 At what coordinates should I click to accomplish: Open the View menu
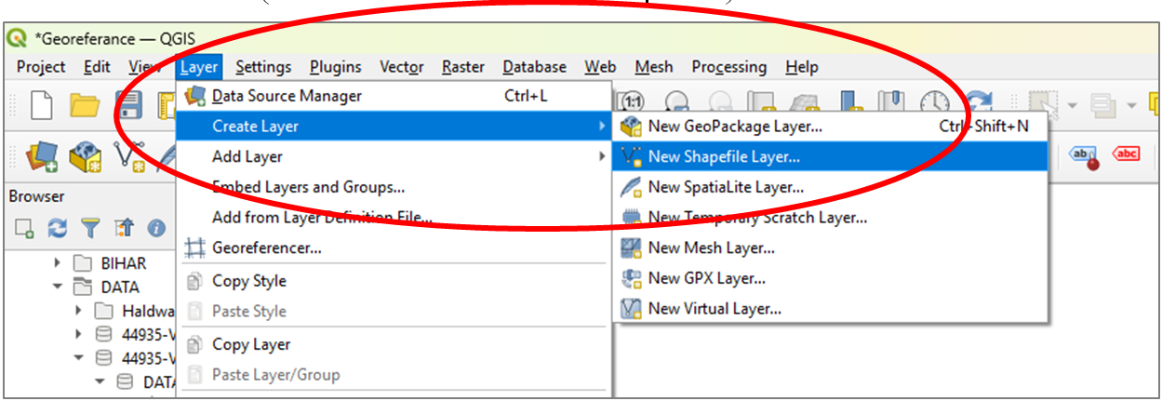tap(145, 67)
